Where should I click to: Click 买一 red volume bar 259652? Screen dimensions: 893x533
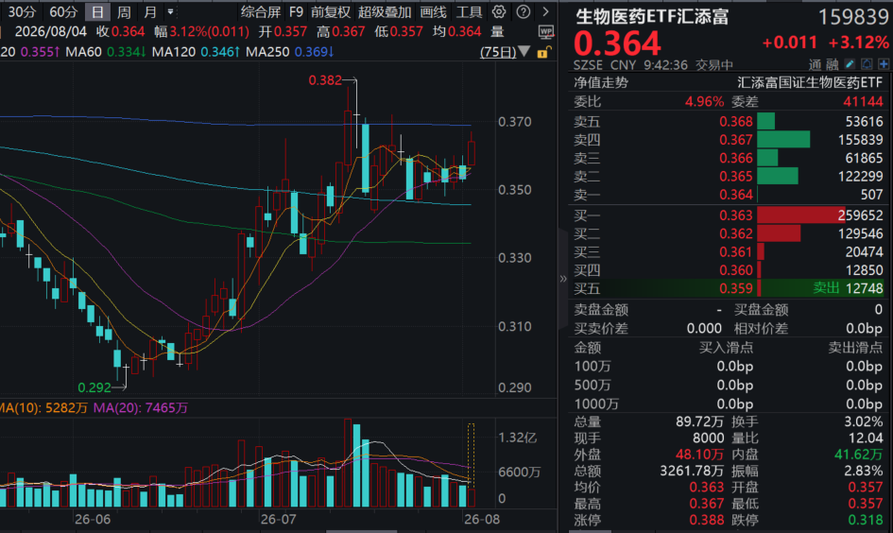click(x=801, y=215)
